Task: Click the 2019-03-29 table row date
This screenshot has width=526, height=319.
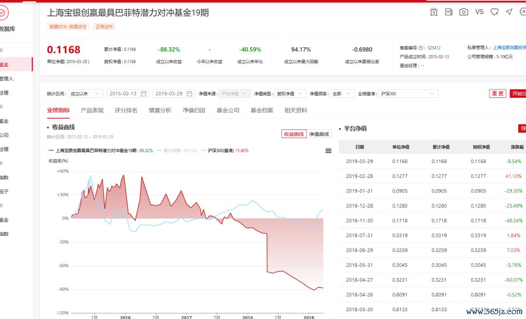Action: [359, 161]
